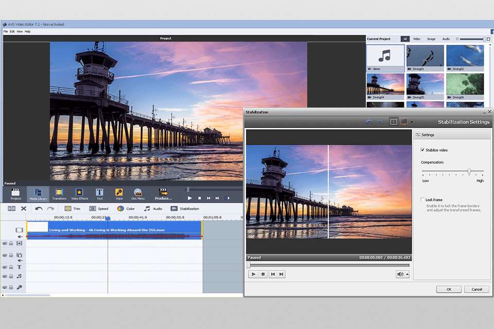
Task: Click the Trim tool
Action: [73, 209]
